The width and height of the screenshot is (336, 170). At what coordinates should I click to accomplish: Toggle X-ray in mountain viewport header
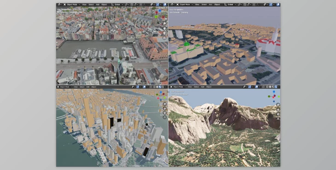[263, 87]
